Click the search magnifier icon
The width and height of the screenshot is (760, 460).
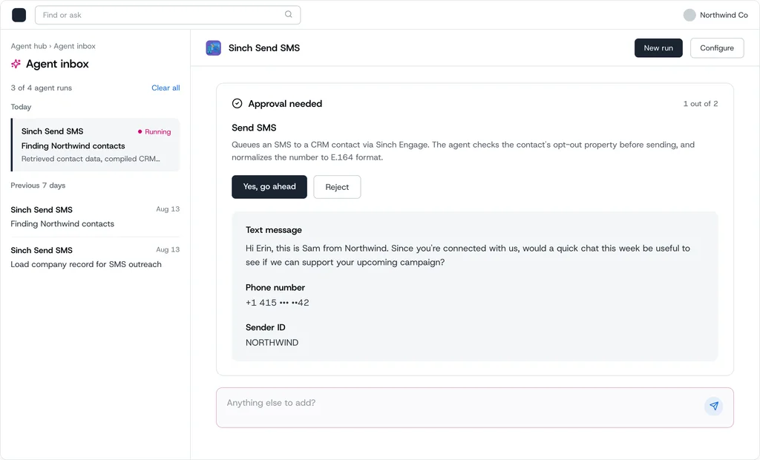[289, 15]
